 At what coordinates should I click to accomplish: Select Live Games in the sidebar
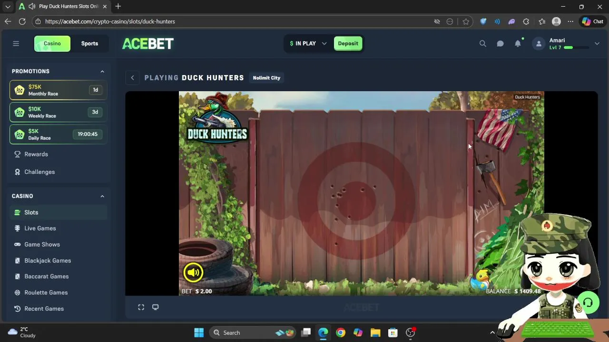pos(58,228)
